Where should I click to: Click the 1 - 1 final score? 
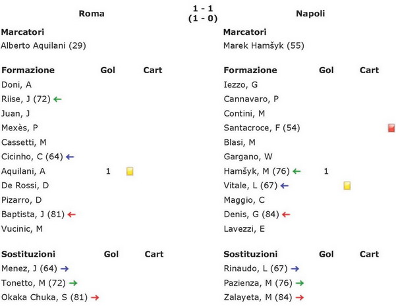203,9
